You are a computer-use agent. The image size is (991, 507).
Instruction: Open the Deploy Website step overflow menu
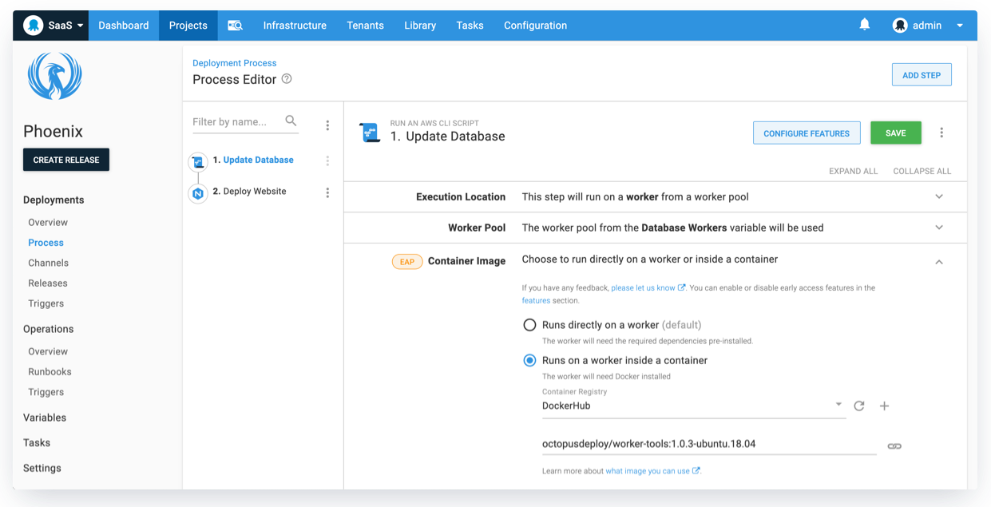click(327, 192)
